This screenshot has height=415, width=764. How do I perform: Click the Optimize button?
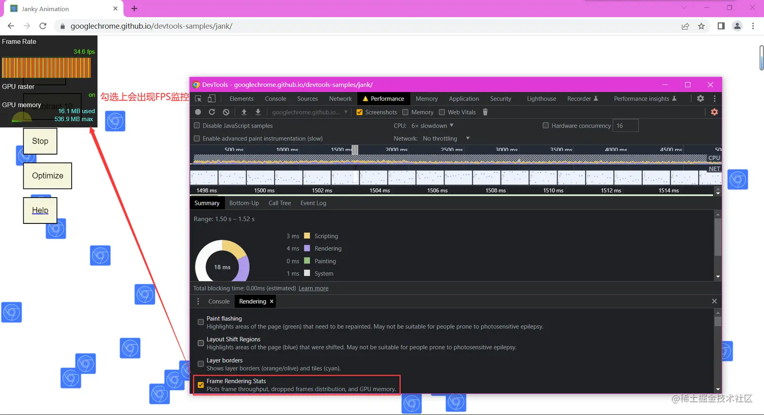click(x=47, y=176)
